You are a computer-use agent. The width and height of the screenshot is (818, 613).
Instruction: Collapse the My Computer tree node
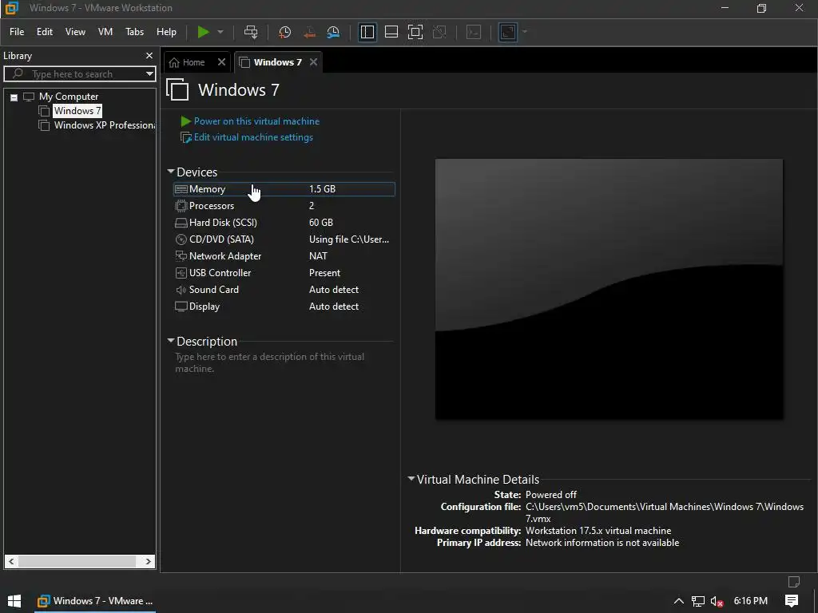pos(14,97)
